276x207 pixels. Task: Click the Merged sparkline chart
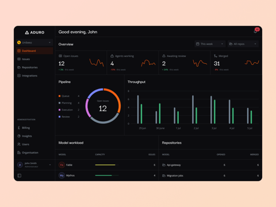(x=252, y=63)
